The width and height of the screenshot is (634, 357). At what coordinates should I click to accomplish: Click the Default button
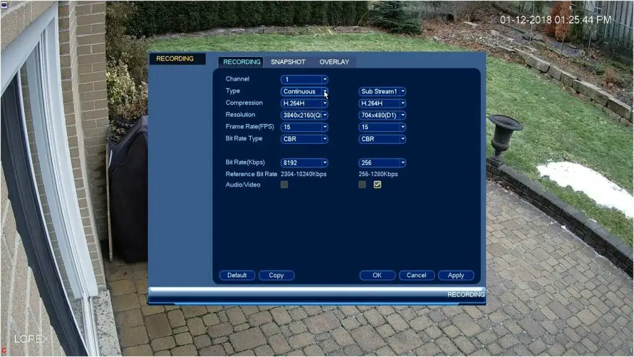[x=237, y=275]
